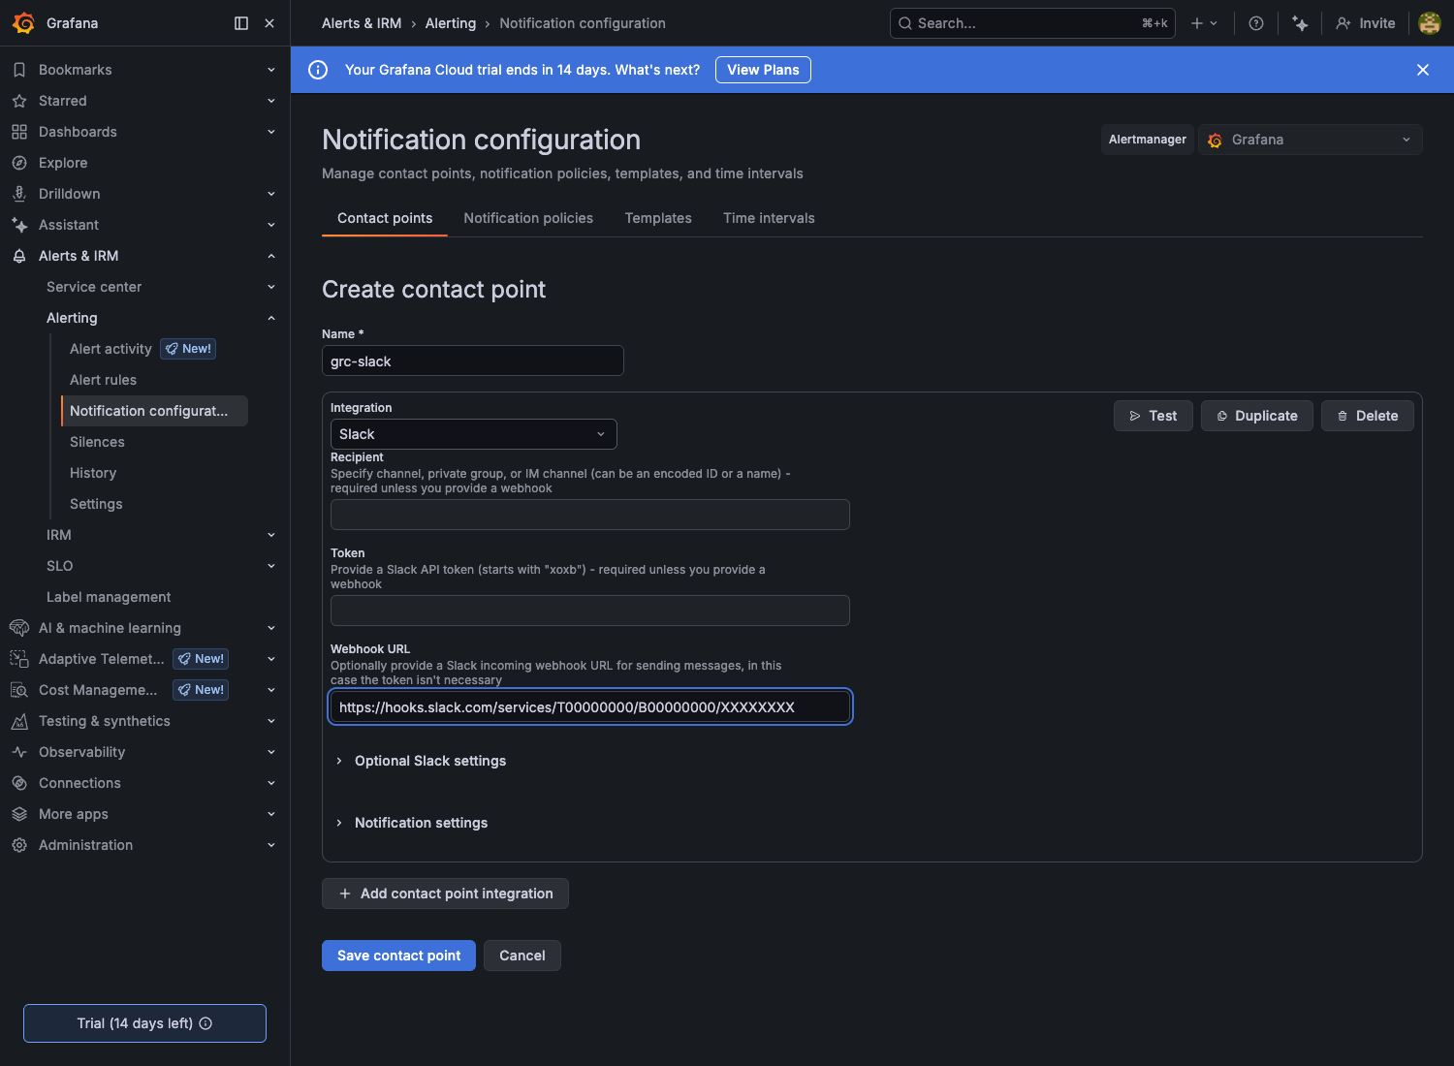Open History in sidebar
Screen dimensions: 1454x1066
point(93,473)
